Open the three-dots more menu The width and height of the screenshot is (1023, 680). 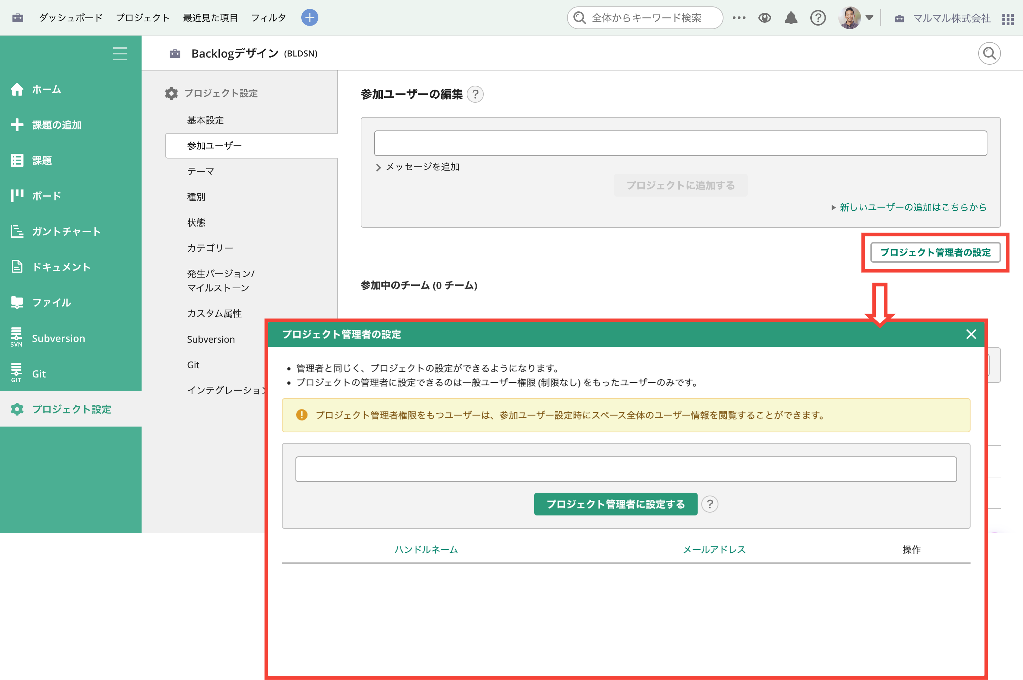click(739, 18)
